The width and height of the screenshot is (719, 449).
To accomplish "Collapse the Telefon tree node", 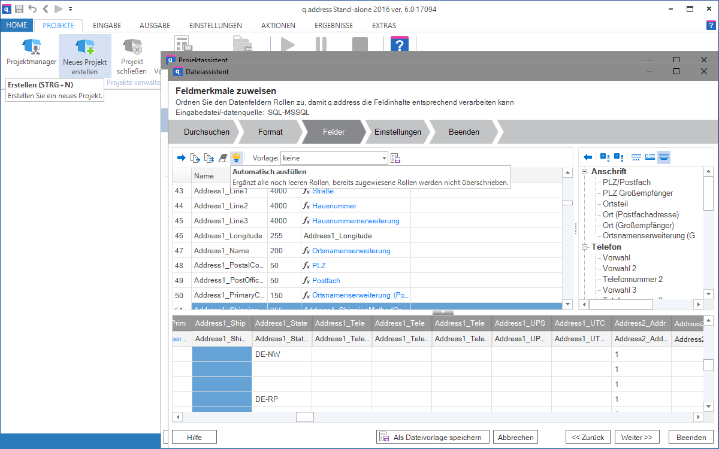I will click(x=585, y=247).
